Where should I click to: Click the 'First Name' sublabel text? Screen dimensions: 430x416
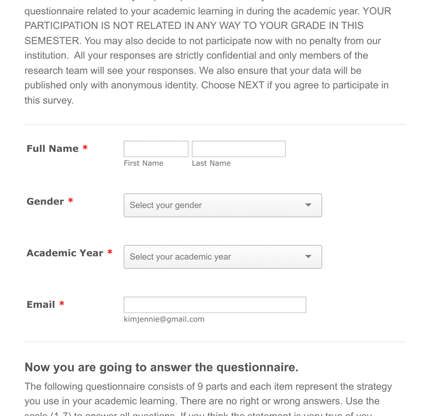(x=143, y=163)
